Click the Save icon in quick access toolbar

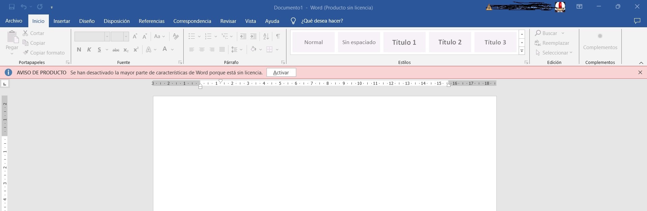(x=12, y=7)
